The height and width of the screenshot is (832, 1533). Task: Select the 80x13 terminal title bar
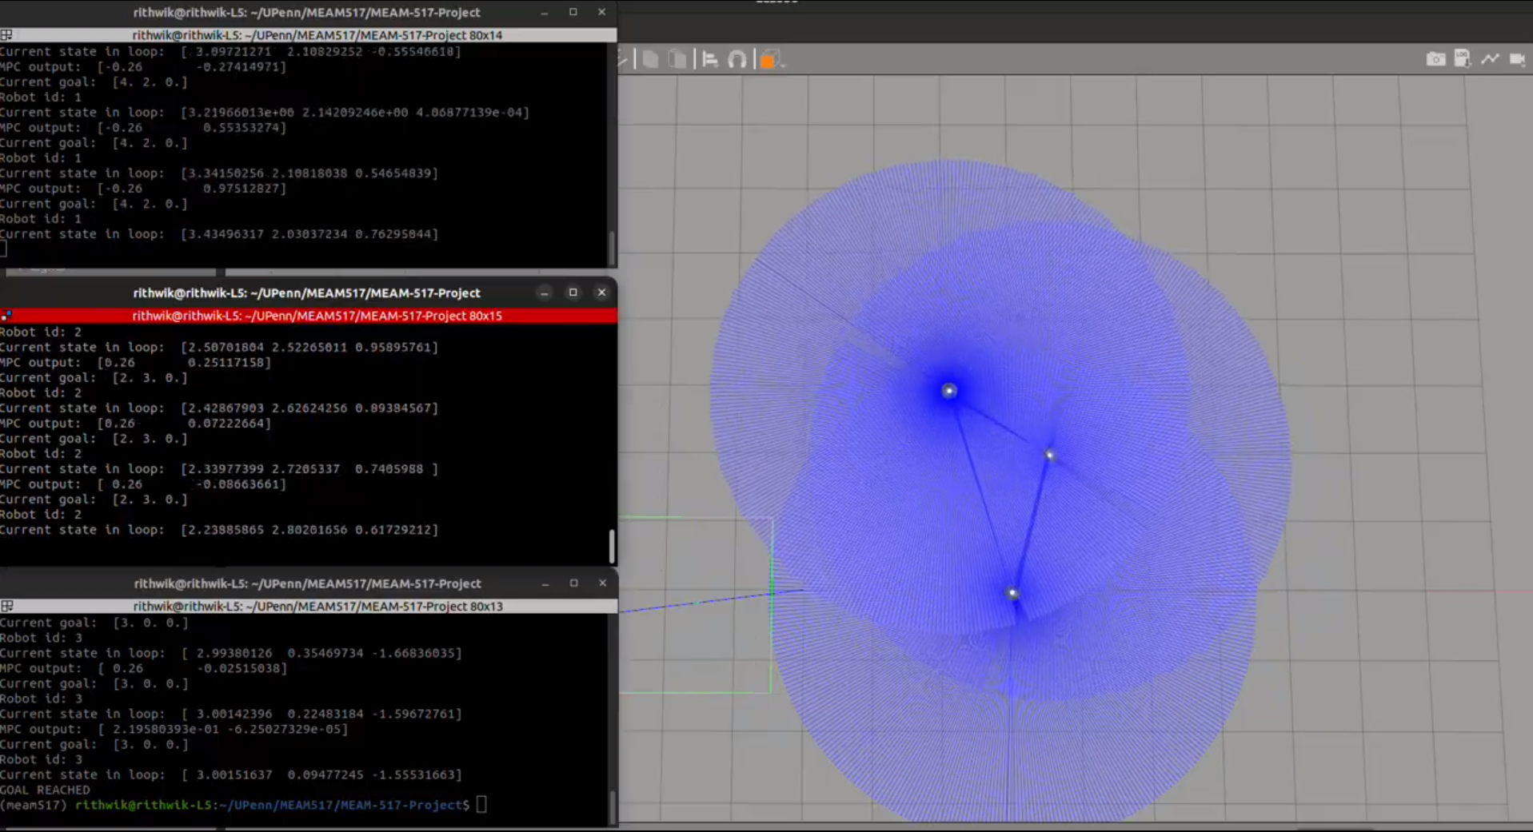point(309,607)
